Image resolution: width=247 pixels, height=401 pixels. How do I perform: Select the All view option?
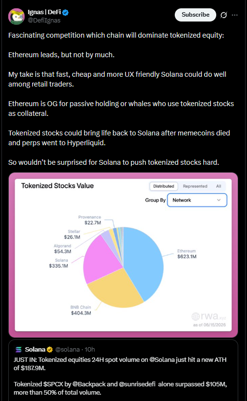(218, 186)
